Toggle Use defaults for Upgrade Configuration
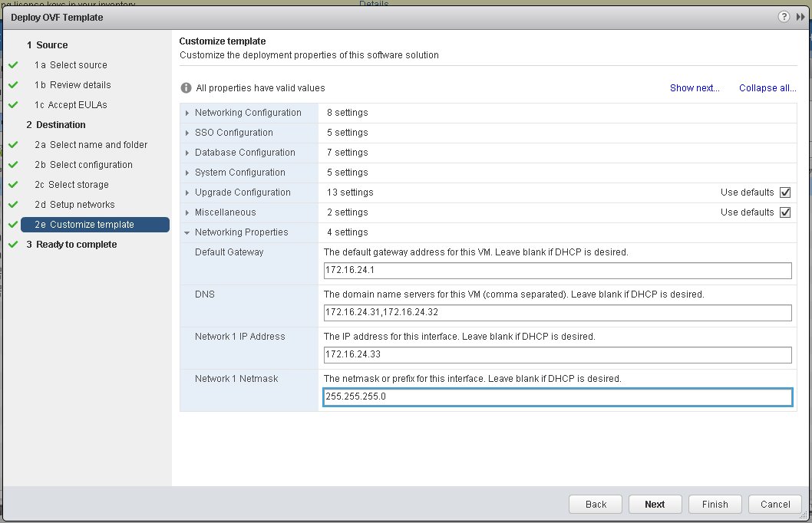Image resolution: width=812 pixels, height=523 pixels. click(784, 192)
